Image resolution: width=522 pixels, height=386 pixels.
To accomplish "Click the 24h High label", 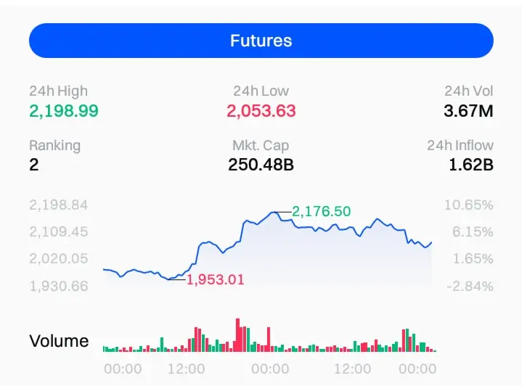I will (x=58, y=91).
